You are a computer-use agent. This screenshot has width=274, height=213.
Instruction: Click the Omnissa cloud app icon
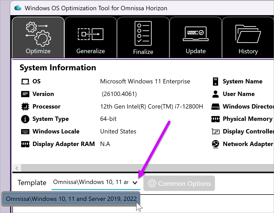point(18,8)
